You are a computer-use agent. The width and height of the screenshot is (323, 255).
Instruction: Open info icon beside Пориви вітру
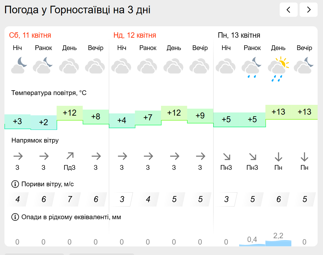[15, 184]
